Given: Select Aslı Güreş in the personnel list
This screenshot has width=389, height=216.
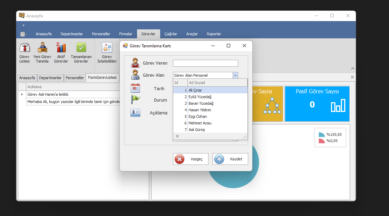Looking at the screenshot, I should tap(210, 130).
